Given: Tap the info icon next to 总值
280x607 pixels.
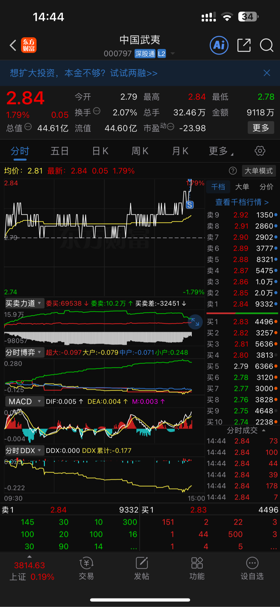Looking at the screenshot, I should [x=28, y=127].
